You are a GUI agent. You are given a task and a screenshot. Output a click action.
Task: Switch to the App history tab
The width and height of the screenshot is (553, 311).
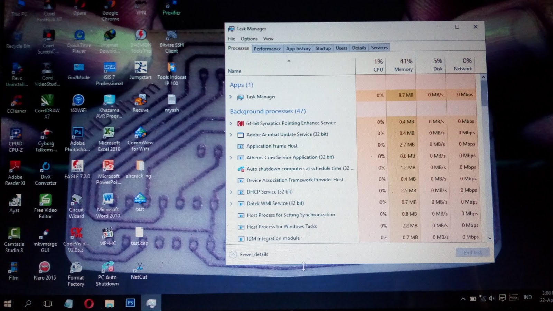(298, 49)
